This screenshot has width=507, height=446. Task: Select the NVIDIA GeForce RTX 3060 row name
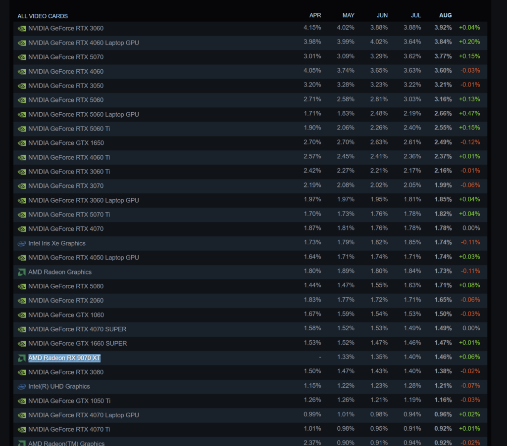pyautogui.click(x=66, y=28)
